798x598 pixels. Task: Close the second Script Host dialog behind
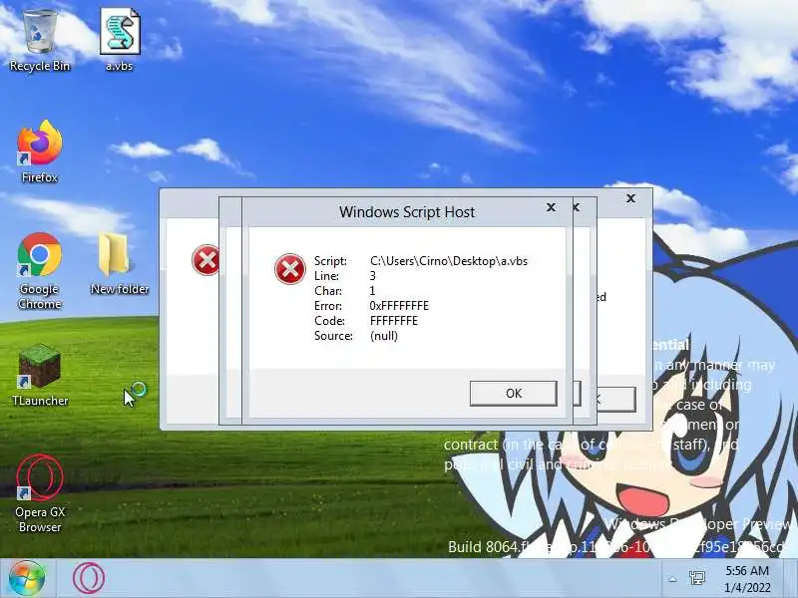tap(577, 207)
